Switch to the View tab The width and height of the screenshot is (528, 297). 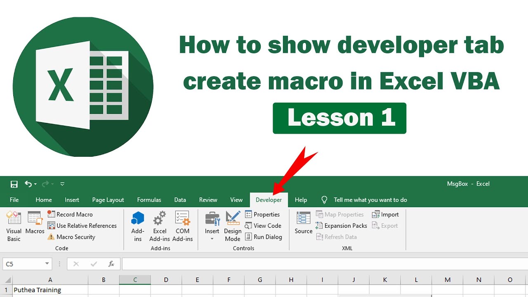(236, 200)
